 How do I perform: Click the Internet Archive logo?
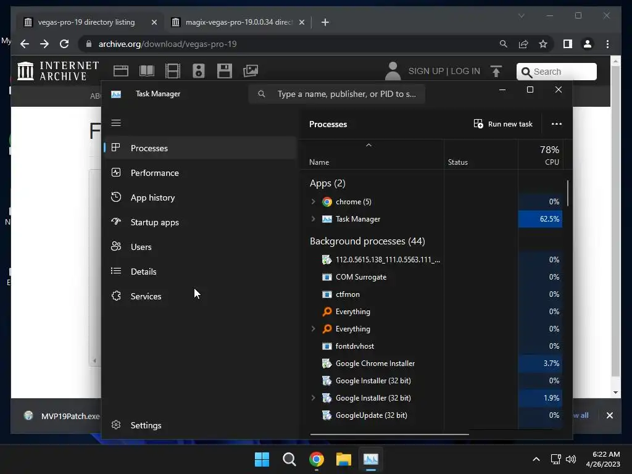click(58, 71)
